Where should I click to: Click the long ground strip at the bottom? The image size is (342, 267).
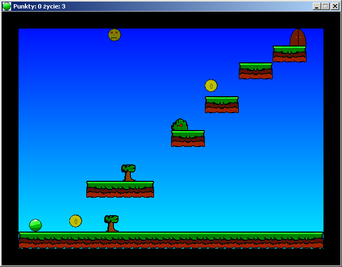point(170,240)
